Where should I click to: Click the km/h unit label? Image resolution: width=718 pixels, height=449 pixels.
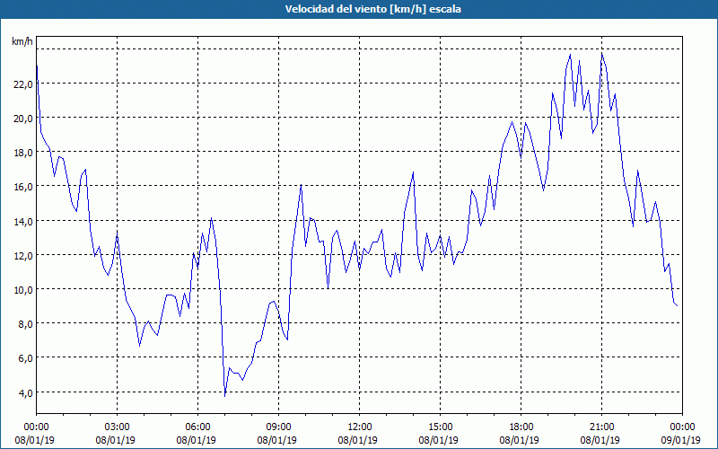pos(22,41)
